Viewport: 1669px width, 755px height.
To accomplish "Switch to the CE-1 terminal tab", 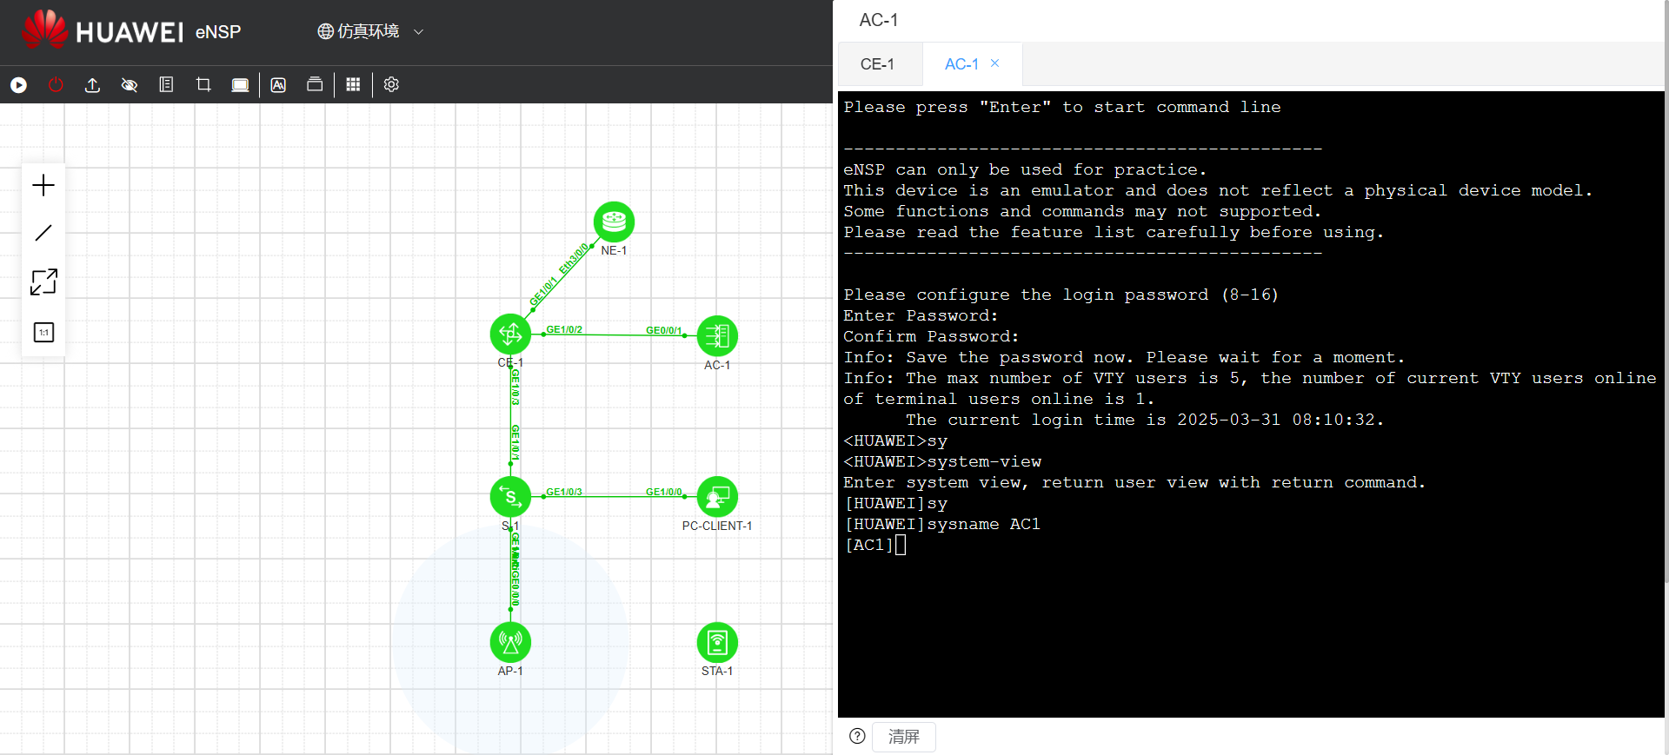I will 877,64.
